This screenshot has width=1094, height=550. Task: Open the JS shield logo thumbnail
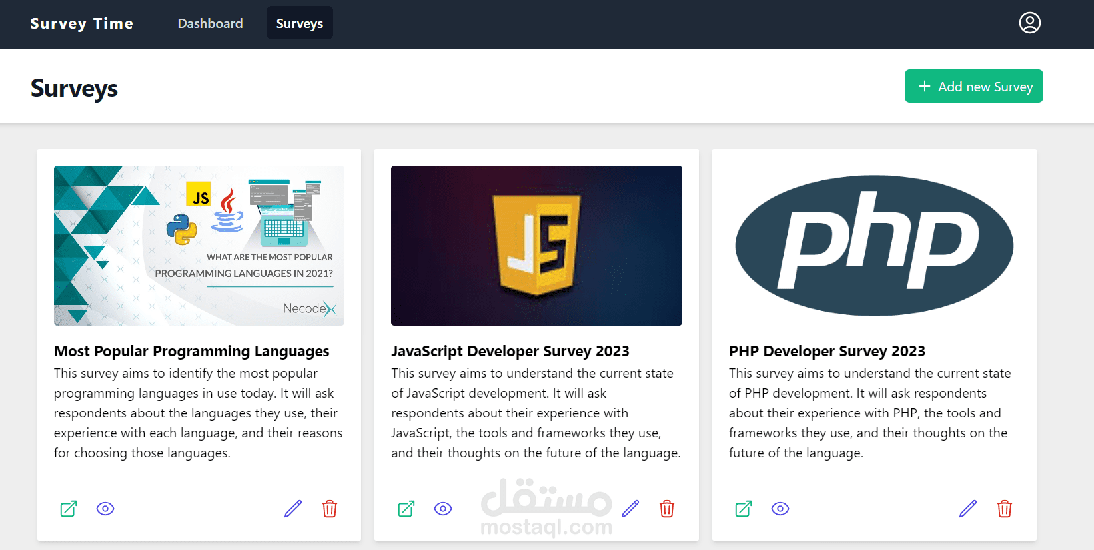[536, 246]
